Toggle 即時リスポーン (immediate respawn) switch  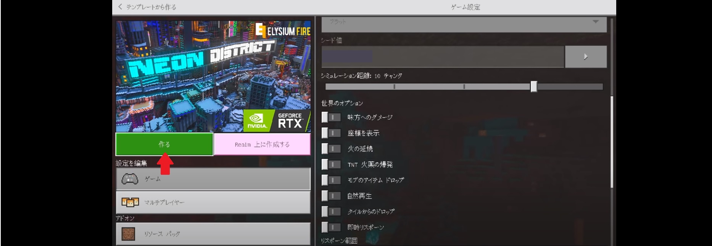[x=330, y=227]
